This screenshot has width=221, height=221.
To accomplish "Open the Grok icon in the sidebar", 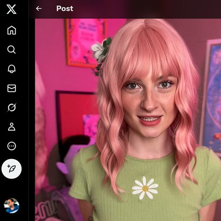I will (12, 107).
